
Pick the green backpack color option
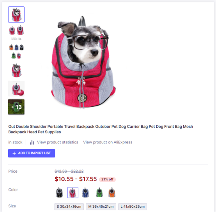[99, 192]
